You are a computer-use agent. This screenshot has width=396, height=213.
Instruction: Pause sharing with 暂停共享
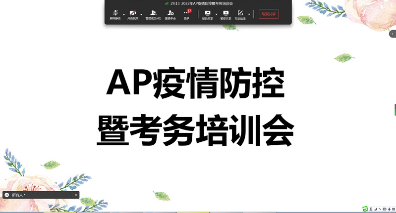point(226,13)
